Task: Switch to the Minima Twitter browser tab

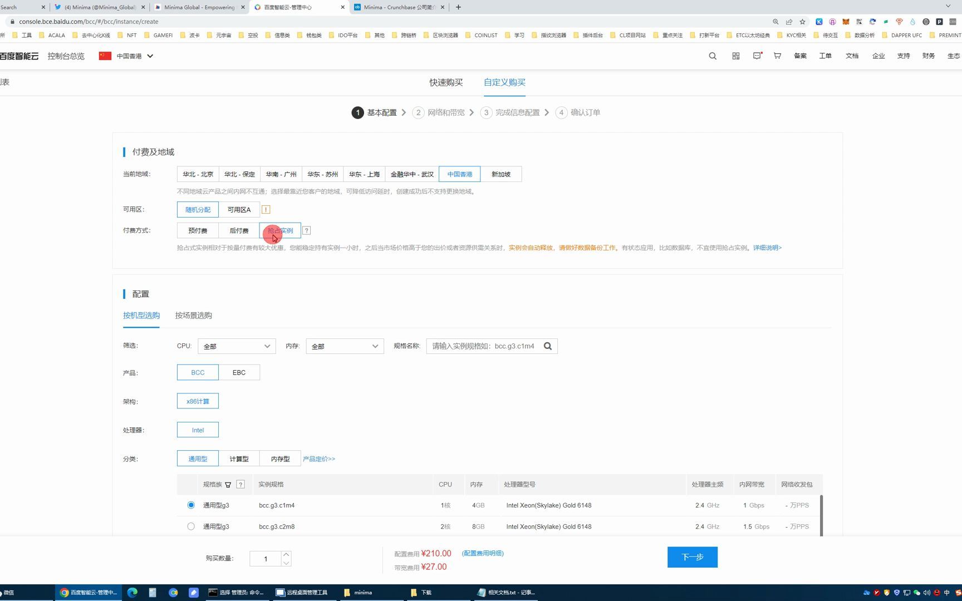Action: click(100, 7)
